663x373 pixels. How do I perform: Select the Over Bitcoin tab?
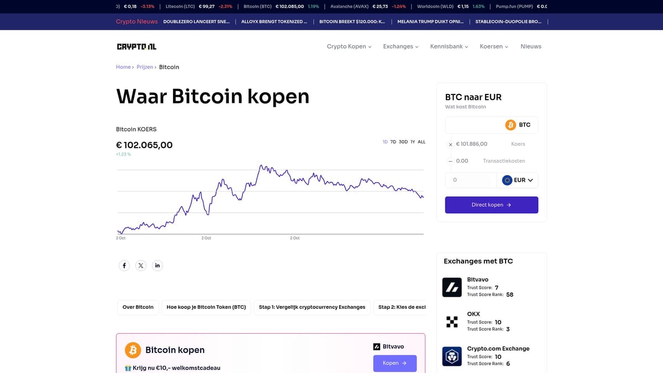click(x=138, y=307)
